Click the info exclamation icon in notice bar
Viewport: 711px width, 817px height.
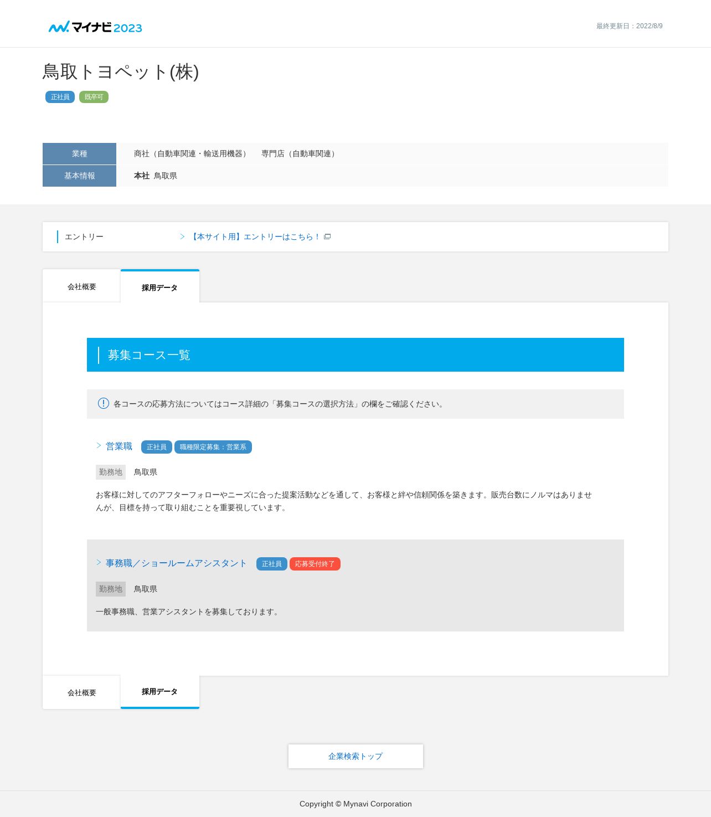click(104, 403)
